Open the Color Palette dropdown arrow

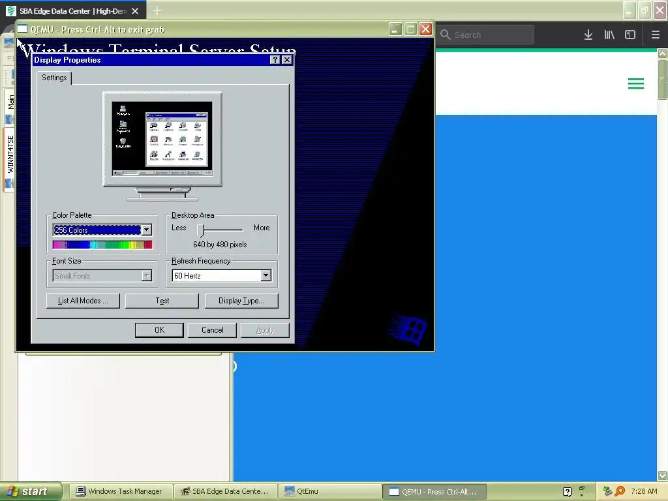tap(146, 230)
